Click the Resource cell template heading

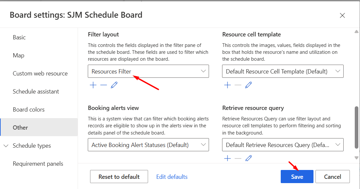coord(251,34)
